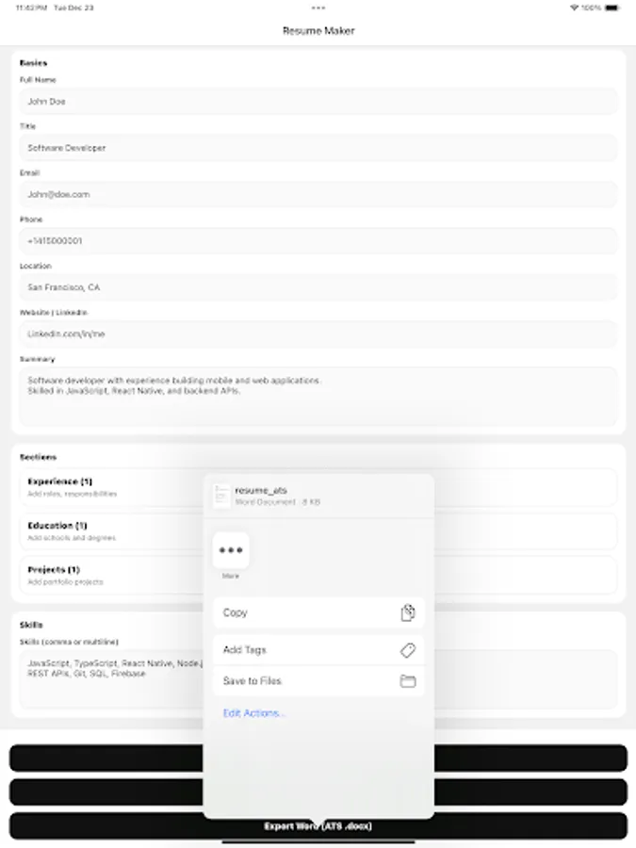Edit the Location field San Francisco, CA

coord(318,287)
